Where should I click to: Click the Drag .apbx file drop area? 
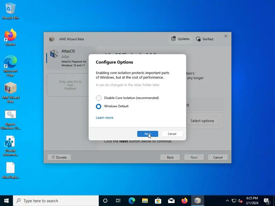click(70, 85)
